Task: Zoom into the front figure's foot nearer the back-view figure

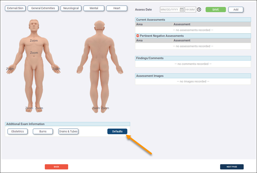Action: 39,108
